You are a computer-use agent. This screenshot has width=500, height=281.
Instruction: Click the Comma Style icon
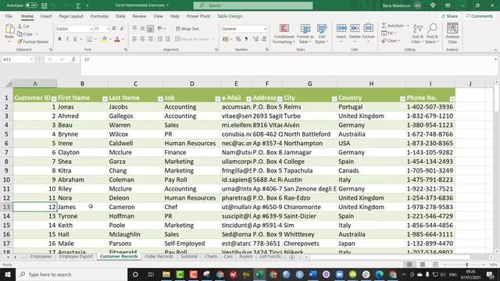click(246, 39)
